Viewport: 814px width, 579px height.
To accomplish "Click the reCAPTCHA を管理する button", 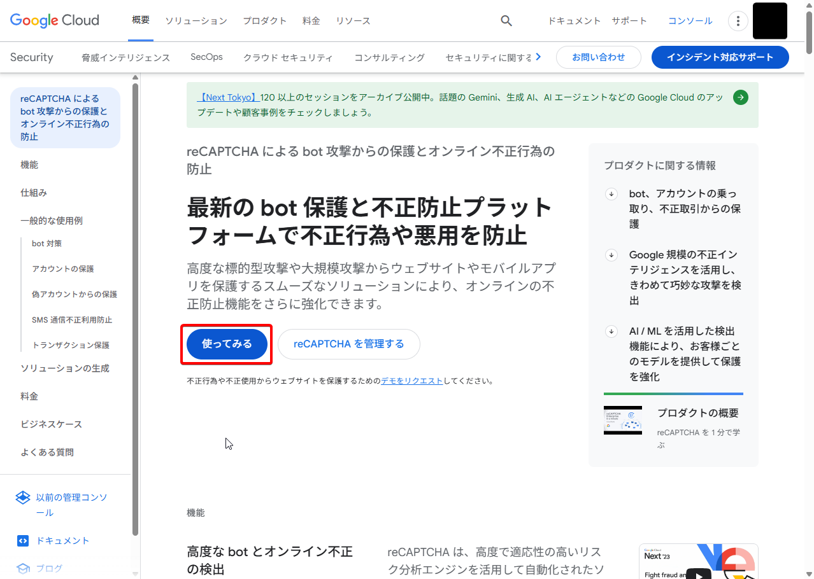I will point(348,344).
